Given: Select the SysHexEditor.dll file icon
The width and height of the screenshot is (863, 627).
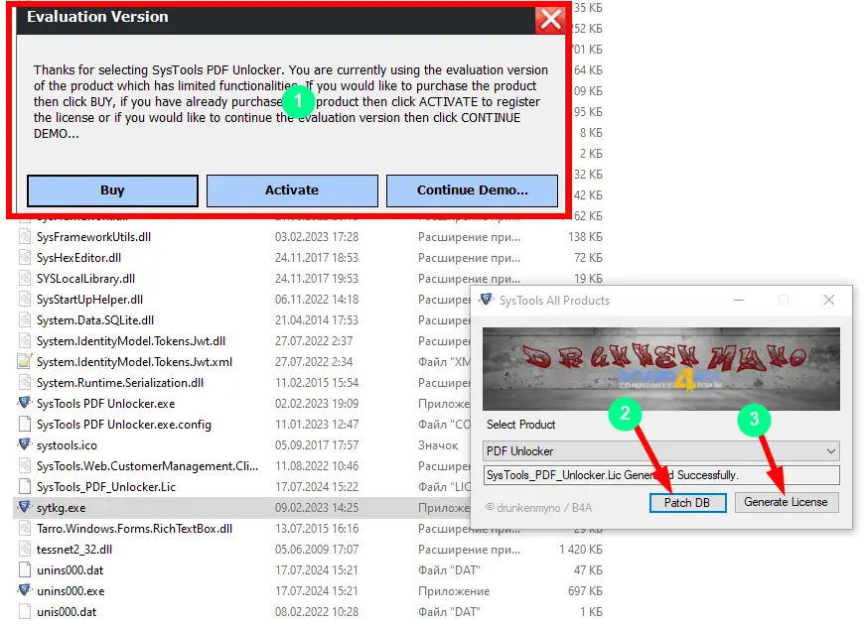Looking at the screenshot, I should (x=25, y=258).
